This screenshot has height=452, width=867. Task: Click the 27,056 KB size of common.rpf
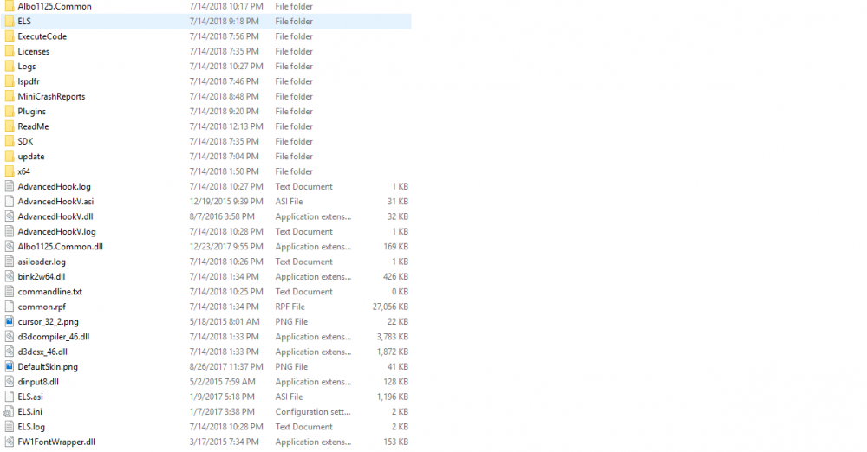[x=390, y=307]
